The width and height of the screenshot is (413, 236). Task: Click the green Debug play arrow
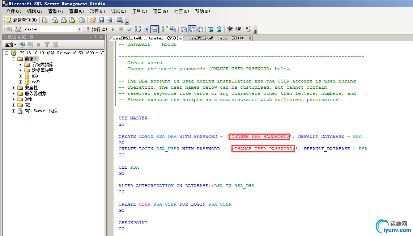(113, 29)
